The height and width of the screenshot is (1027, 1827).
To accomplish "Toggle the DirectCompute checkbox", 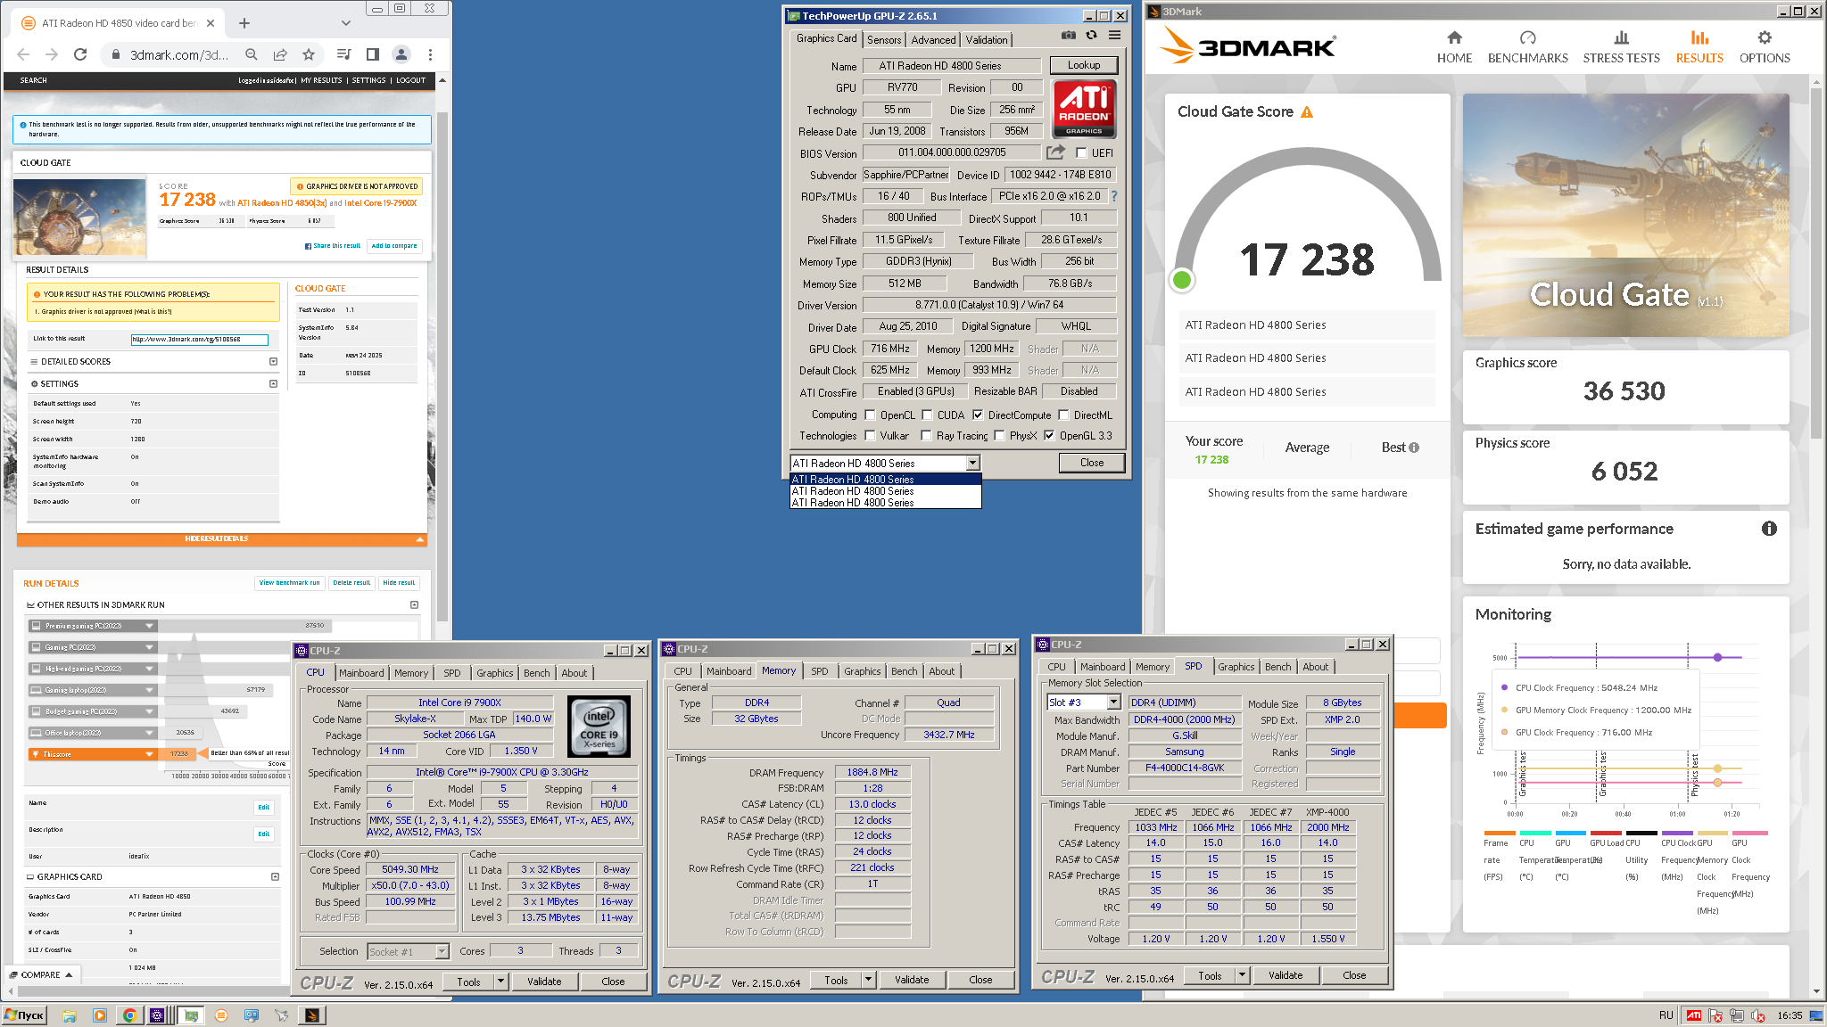I will click(x=978, y=415).
